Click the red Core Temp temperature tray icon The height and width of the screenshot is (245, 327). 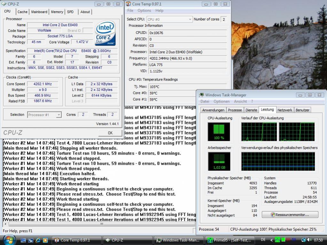288,240
